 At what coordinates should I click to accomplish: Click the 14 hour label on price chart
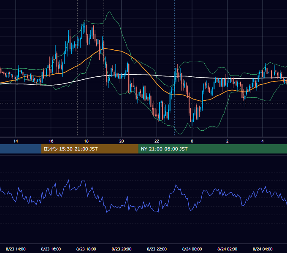tap(16, 141)
